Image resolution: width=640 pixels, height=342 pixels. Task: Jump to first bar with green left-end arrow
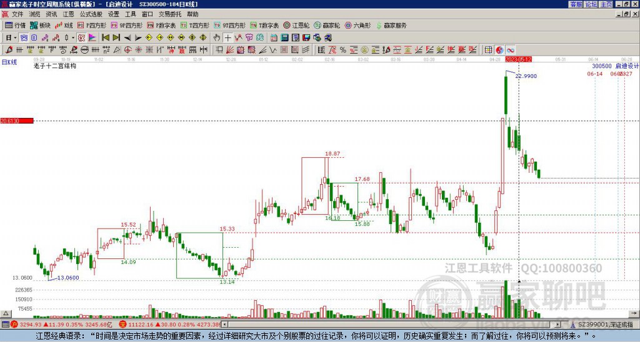tap(105, 38)
